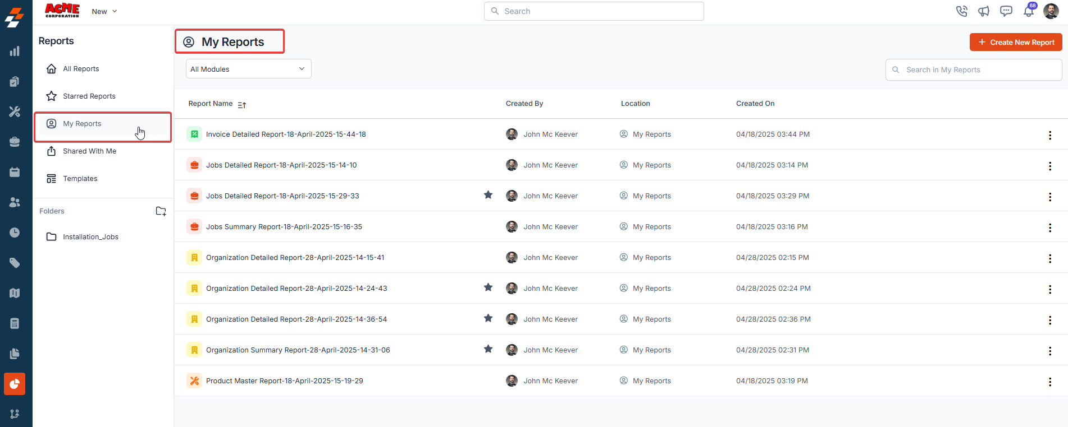
Task: Open the user profile avatar
Action: pyautogui.click(x=1051, y=11)
